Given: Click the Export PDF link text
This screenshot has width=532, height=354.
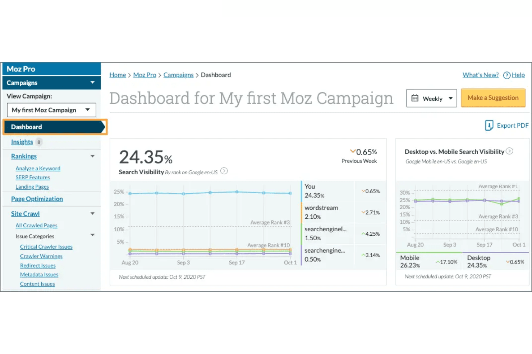Looking at the screenshot, I should tap(513, 126).
